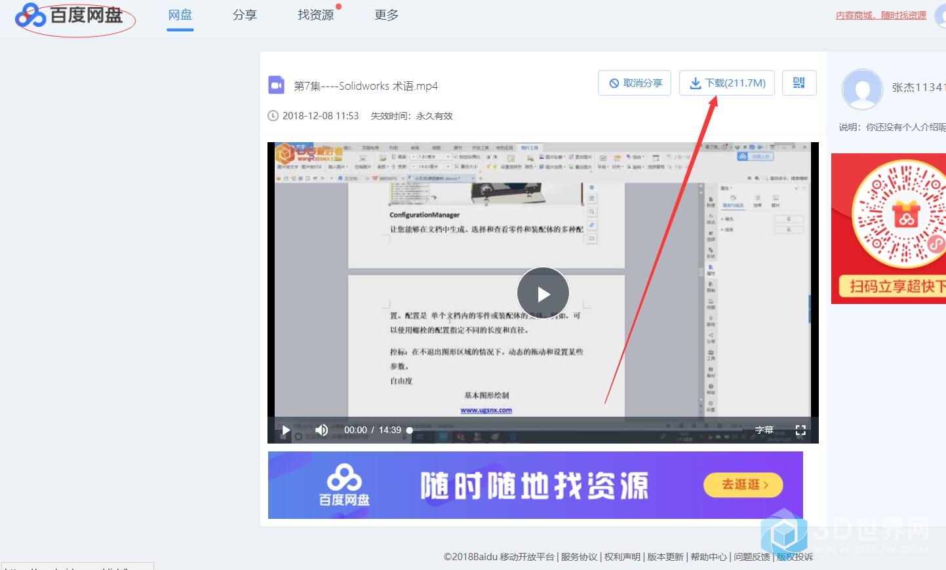Viewport: 946px width, 570px height.
Task: Click 失效时间：永久有效 text
Action: tap(412, 116)
